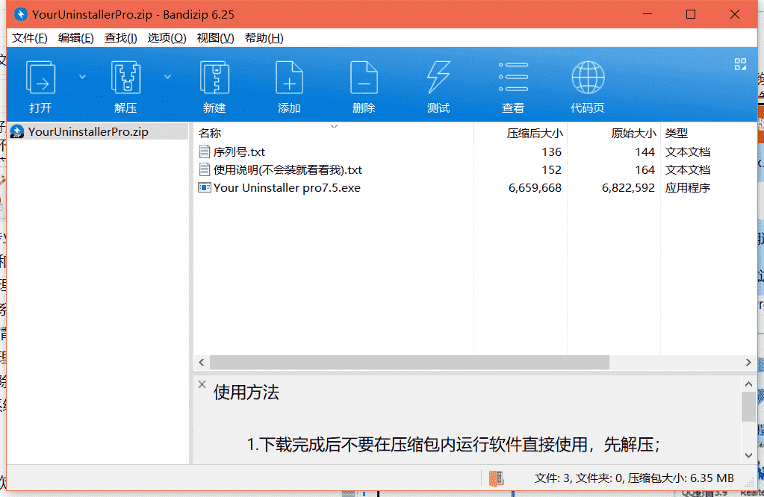Select the file Your Uninstaller pro7.5.exe
Screen dimensions: 764x497
(x=287, y=188)
